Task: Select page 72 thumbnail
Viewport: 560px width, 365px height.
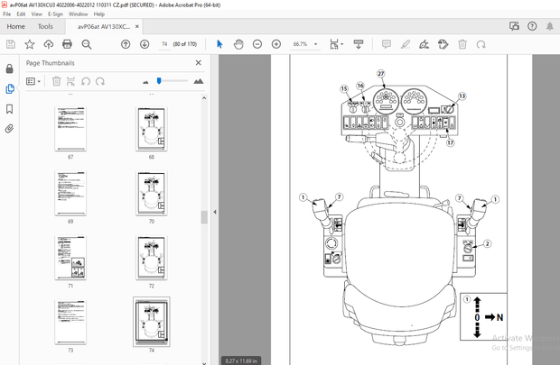Action: (152, 258)
